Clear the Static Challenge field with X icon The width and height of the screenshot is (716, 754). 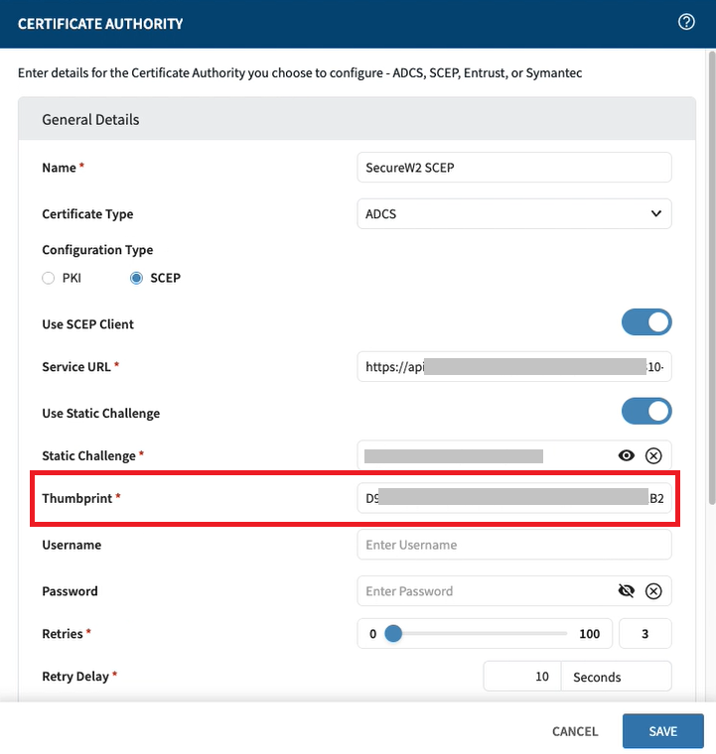653,455
